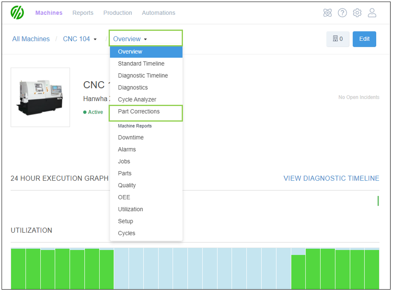Click the first green utilization bar
The height and width of the screenshot is (292, 393).
[18, 269]
